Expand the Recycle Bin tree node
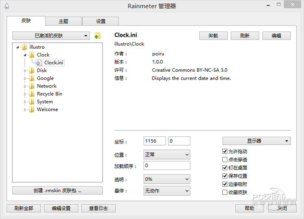Image resolution: width=304 pixels, height=219 pixels. coord(25,94)
